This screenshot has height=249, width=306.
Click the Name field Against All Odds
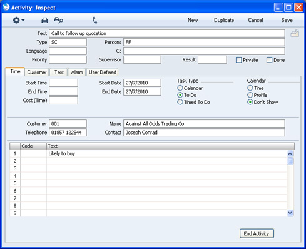(204, 124)
